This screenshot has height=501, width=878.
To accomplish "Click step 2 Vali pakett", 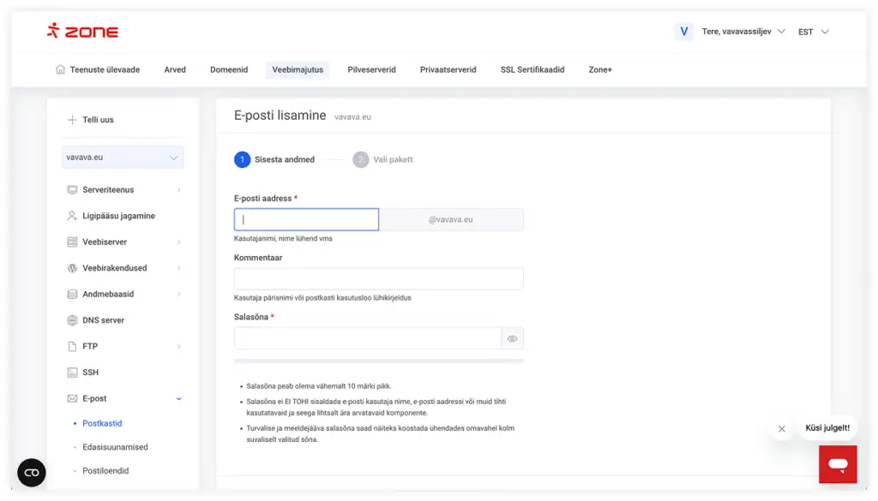I will pos(383,159).
